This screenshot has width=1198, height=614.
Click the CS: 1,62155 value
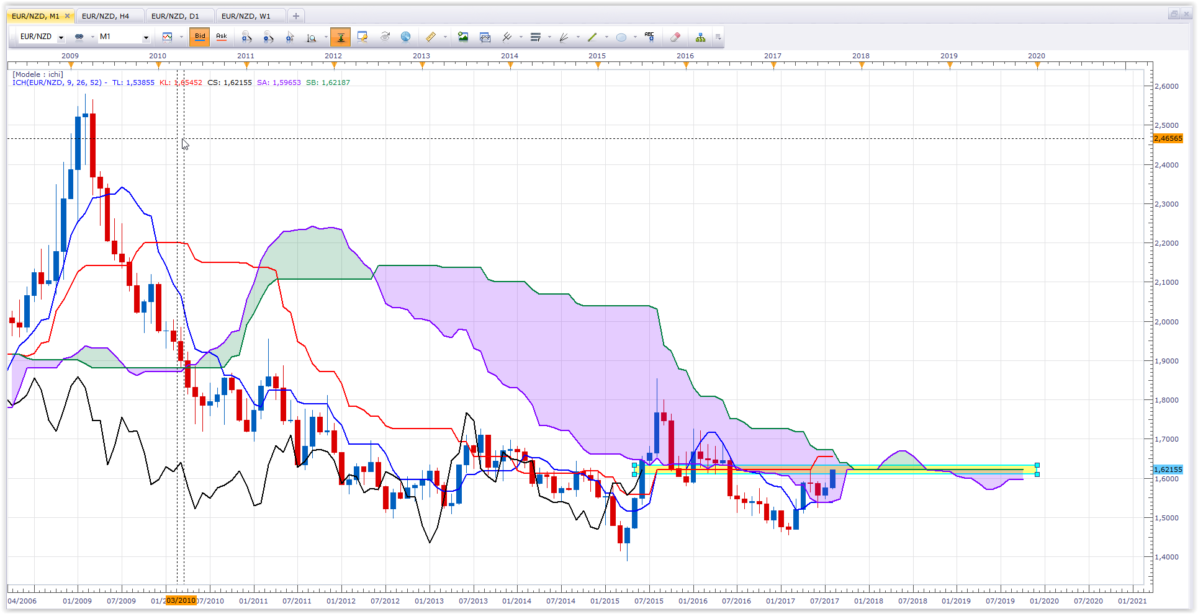(230, 82)
